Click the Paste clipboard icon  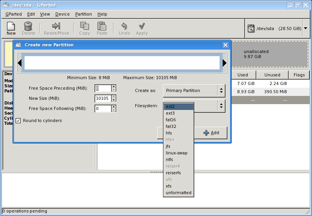pos(102,26)
